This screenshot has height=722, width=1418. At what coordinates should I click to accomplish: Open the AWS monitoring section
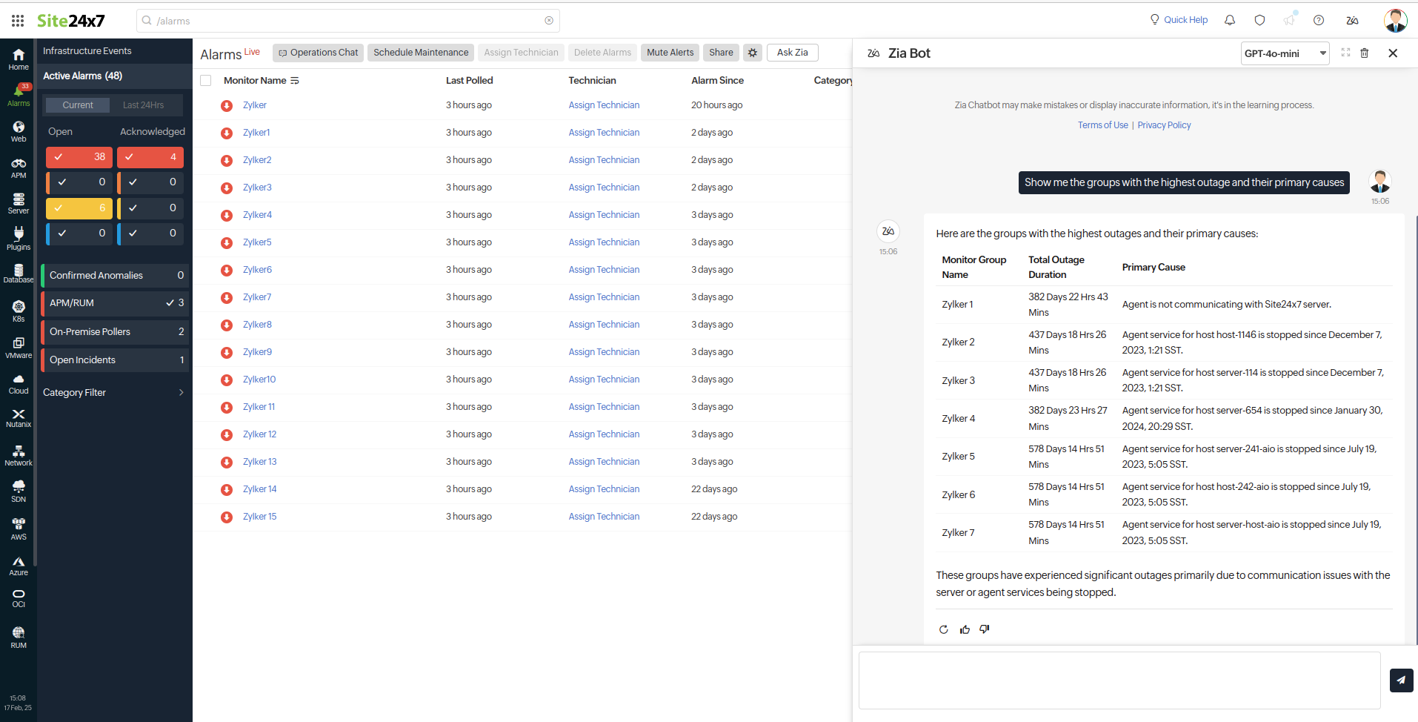[x=18, y=528]
